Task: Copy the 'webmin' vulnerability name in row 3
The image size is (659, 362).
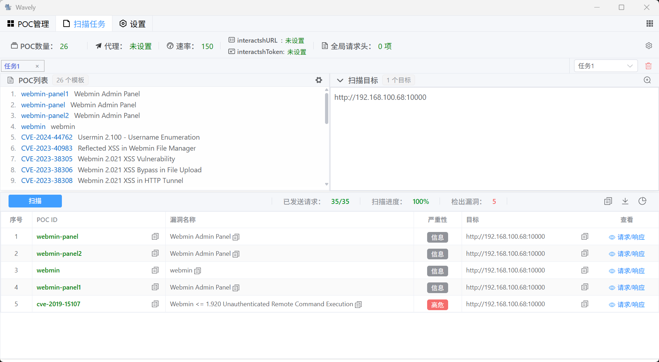Action: click(x=197, y=271)
